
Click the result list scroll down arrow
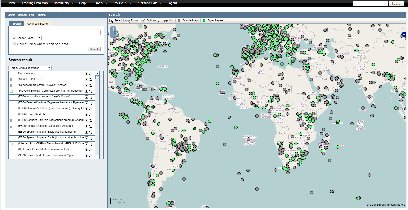97,157
